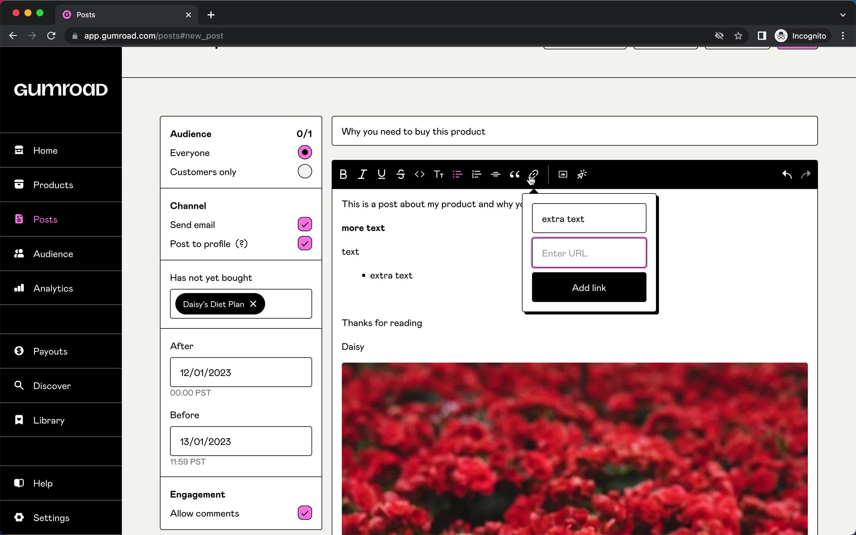
Task: Close the Posts browser tab
Action: [x=188, y=15]
